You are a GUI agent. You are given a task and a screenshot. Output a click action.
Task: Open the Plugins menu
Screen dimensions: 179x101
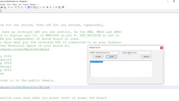(26, 4)
